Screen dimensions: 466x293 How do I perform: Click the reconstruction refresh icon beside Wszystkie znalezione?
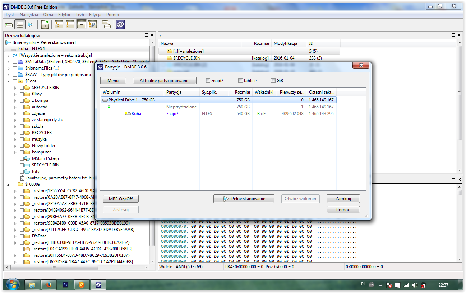coord(15,55)
